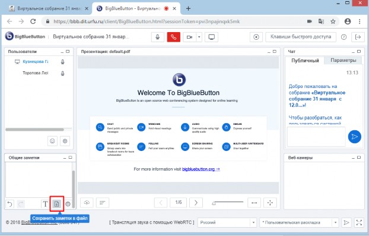Image resolution: width=369 pixels, height=236 pixels.
Task: Click red hang-up audio button
Action: click(x=174, y=37)
